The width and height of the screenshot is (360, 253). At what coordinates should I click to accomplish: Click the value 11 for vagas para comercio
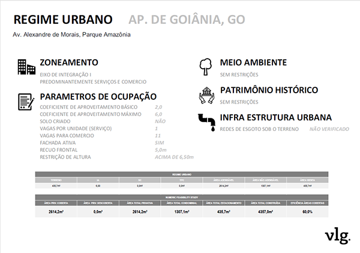(x=158, y=136)
